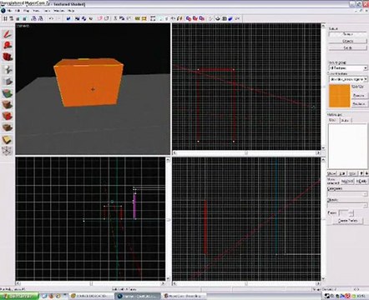Apply current texture tool icon
The width and height of the screenshot is (369, 300).
tap(8, 105)
